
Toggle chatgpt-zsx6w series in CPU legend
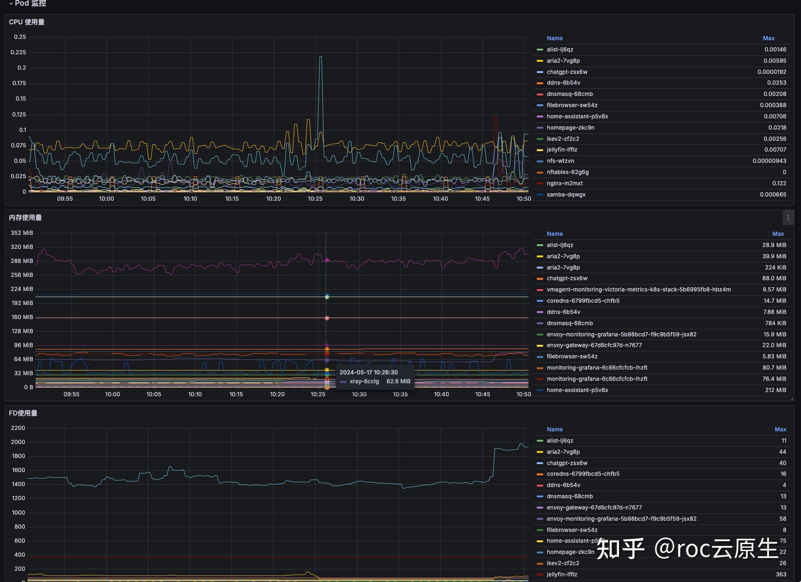coord(567,72)
